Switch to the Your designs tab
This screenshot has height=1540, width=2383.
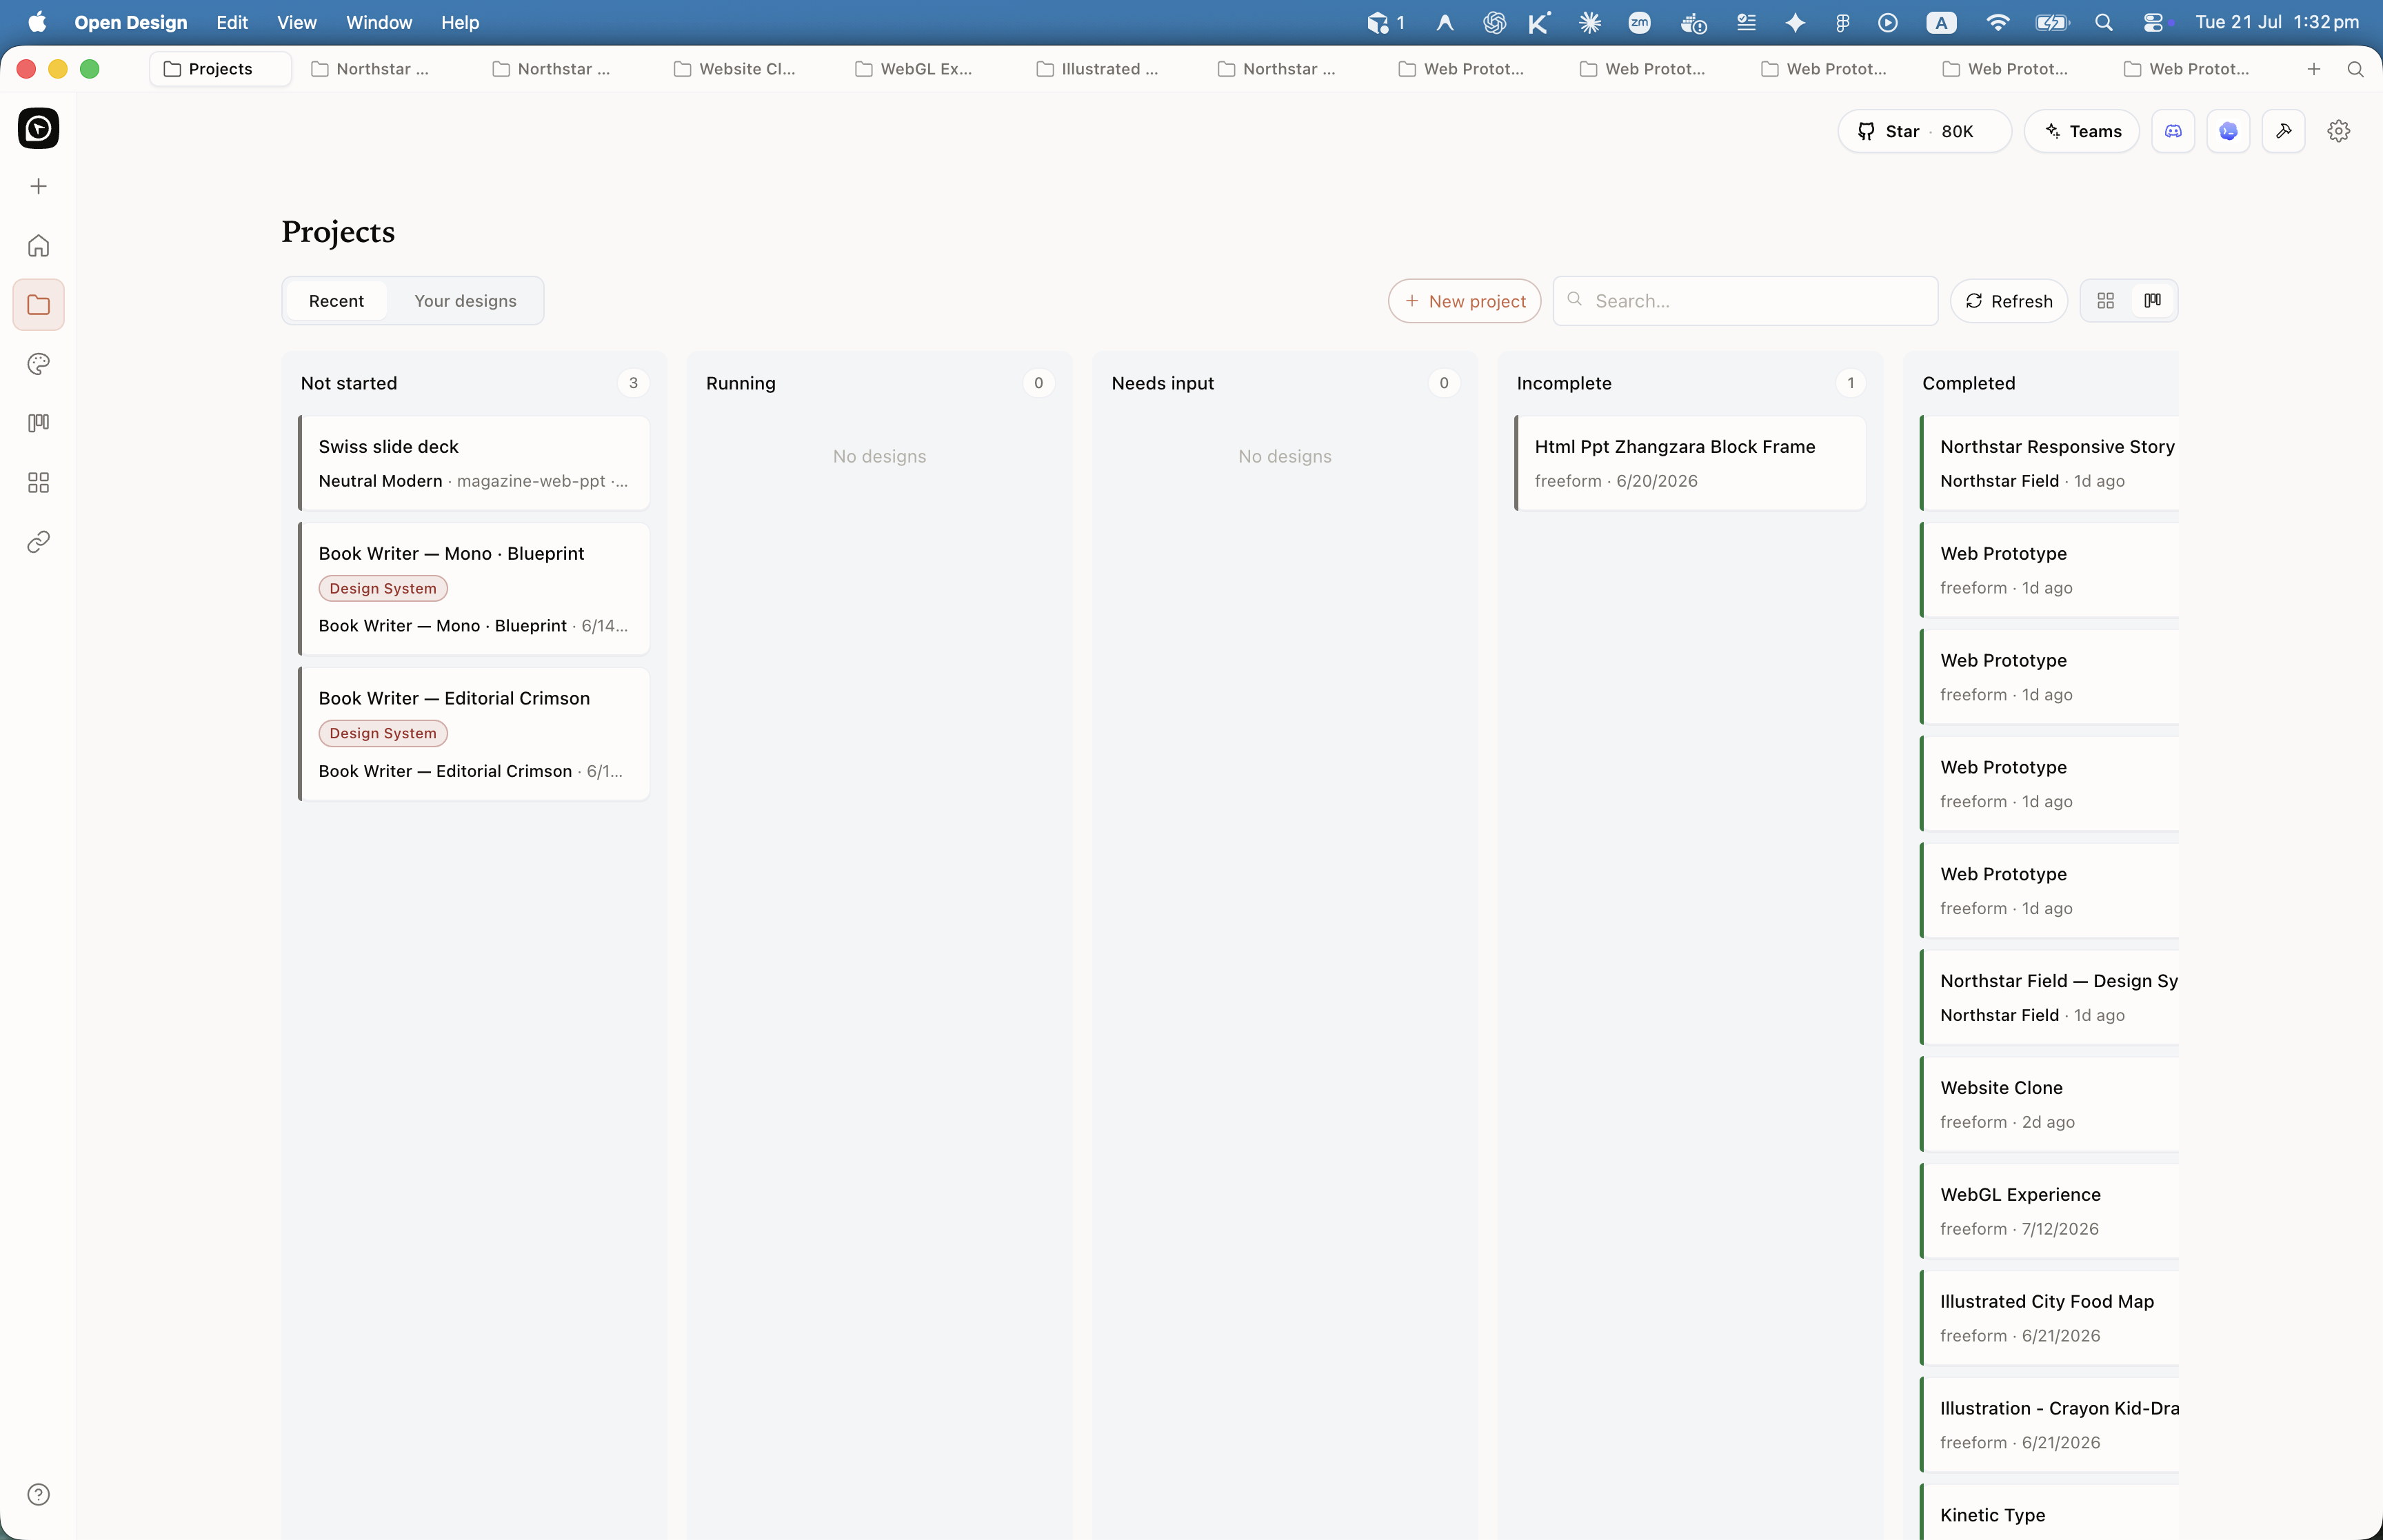465,301
